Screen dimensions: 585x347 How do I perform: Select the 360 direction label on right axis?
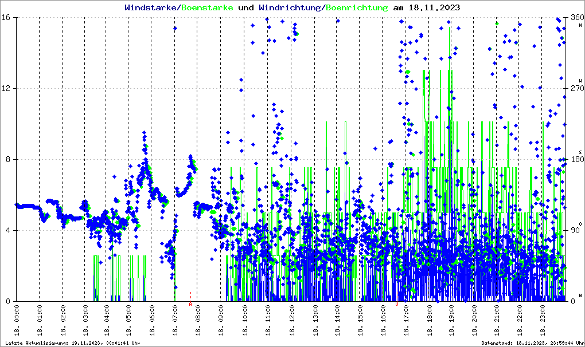click(x=577, y=18)
